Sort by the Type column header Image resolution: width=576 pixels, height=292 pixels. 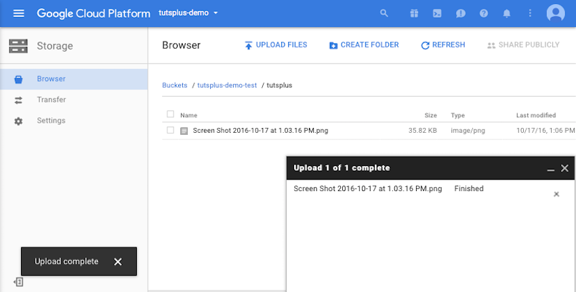(x=457, y=115)
